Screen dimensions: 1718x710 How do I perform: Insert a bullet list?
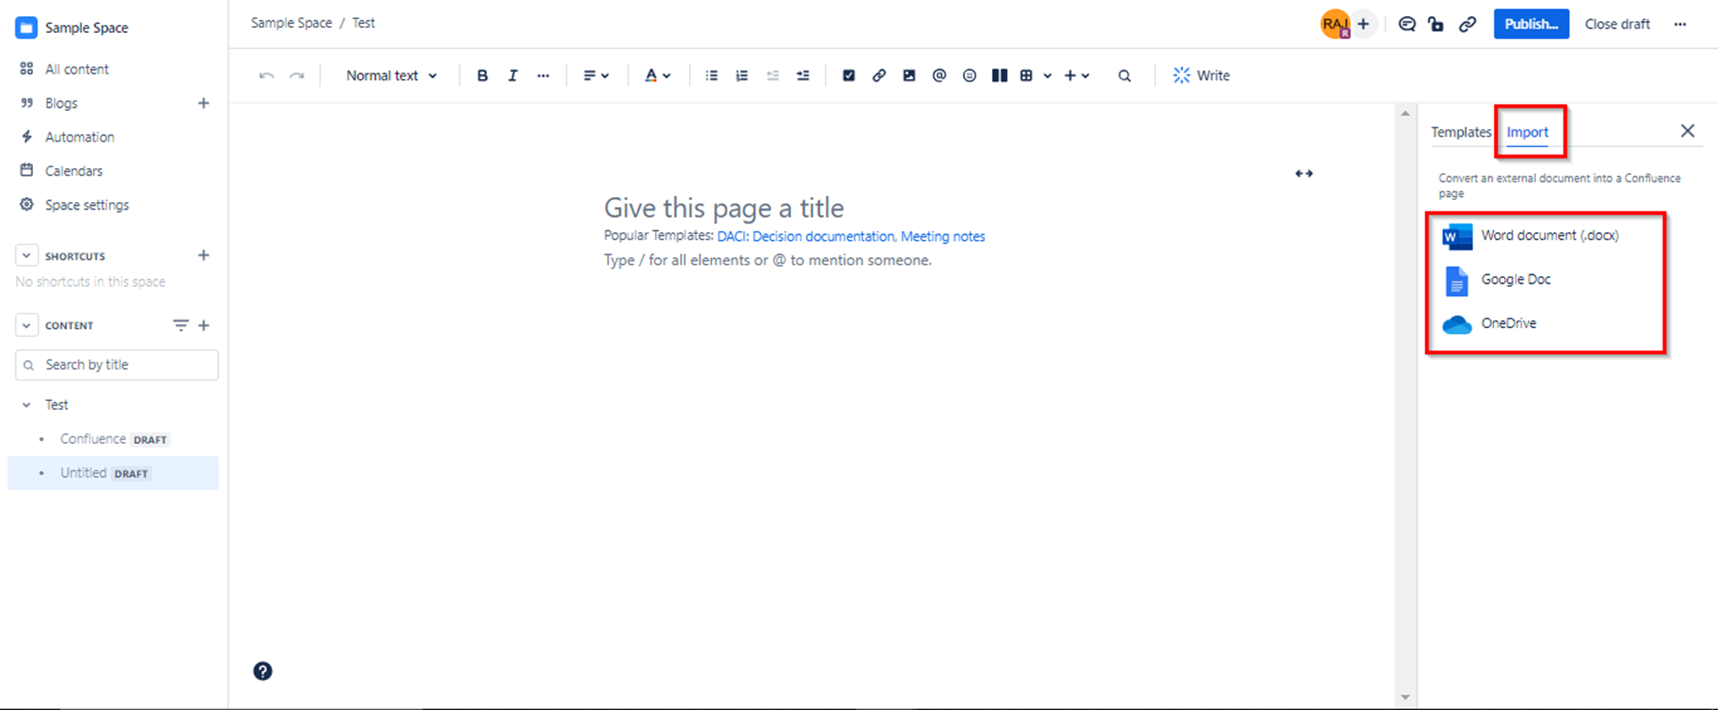click(711, 76)
